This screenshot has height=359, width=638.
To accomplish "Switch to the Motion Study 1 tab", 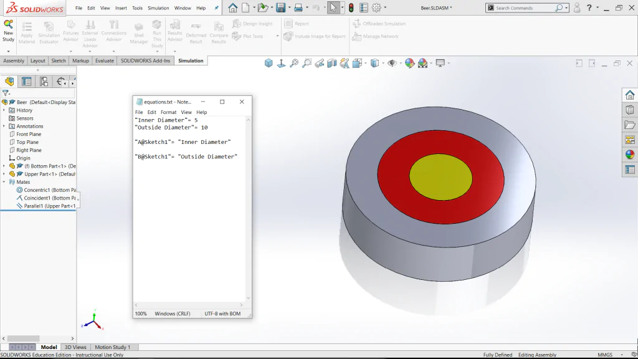I will 113,347.
